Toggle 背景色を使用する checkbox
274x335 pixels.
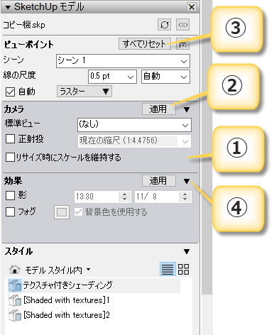click(x=78, y=212)
